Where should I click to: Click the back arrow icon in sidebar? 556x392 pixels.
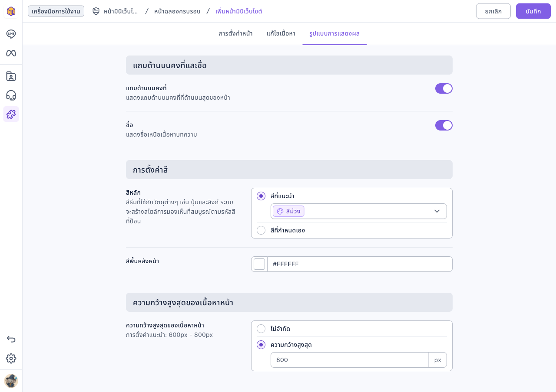(11, 339)
